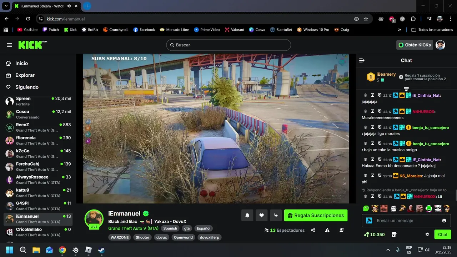This screenshot has height=257, width=457.
Task: Click the share icon next to Espectadores
Action: click(x=313, y=230)
